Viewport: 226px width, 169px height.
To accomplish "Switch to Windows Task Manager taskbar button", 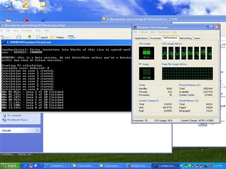I will click(137, 166).
